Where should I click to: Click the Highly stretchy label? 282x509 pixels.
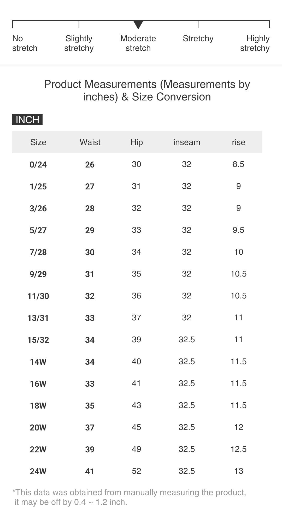pyautogui.click(x=255, y=43)
